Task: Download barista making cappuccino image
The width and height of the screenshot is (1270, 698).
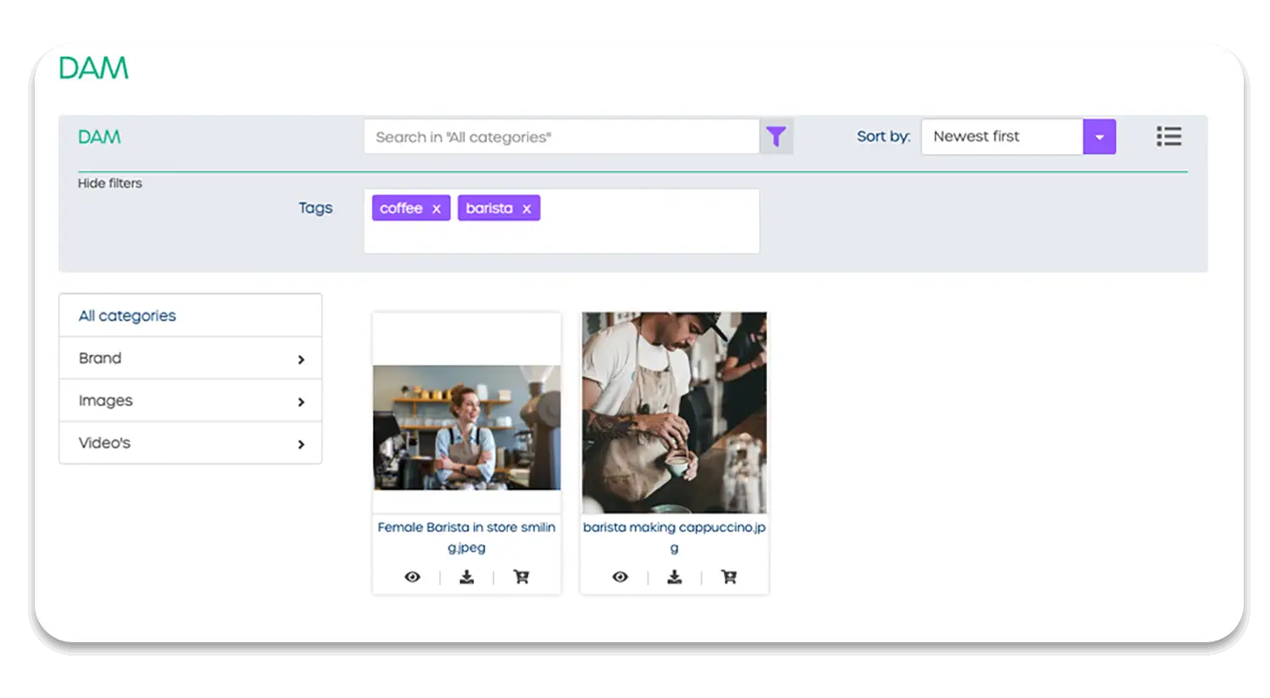Action: click(x=674, y=577)
